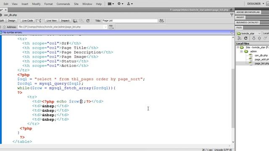Screen dimensions: 269x151
Task: Toggle Inspect mode
Action: tap(65, 21)
